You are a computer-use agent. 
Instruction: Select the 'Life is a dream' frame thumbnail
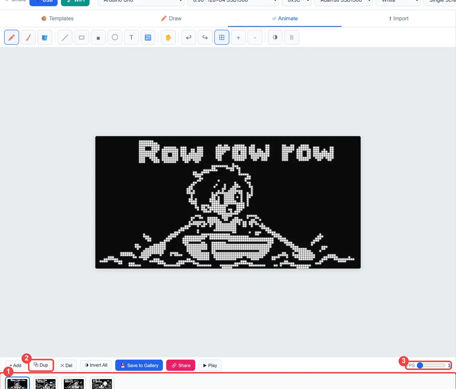click(x=102, y=383)
